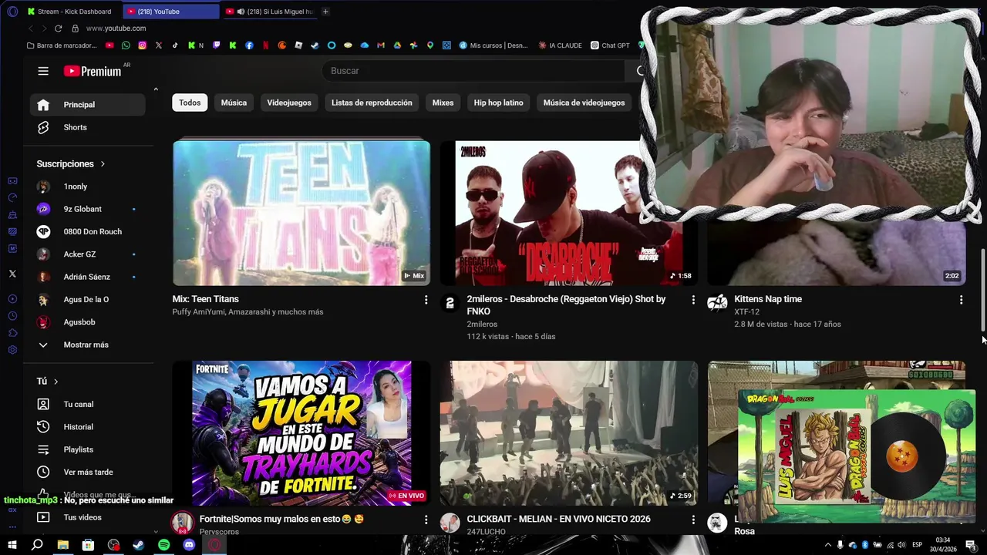This screenshot has width=987, height=555.
Task: Open the YouTube hamburger guide menu
Action: coord(43,71)
